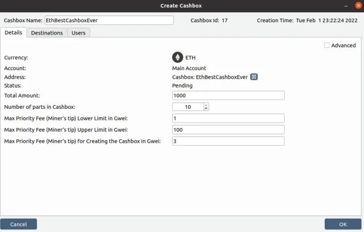Close the Create Cashbox window

359,5
